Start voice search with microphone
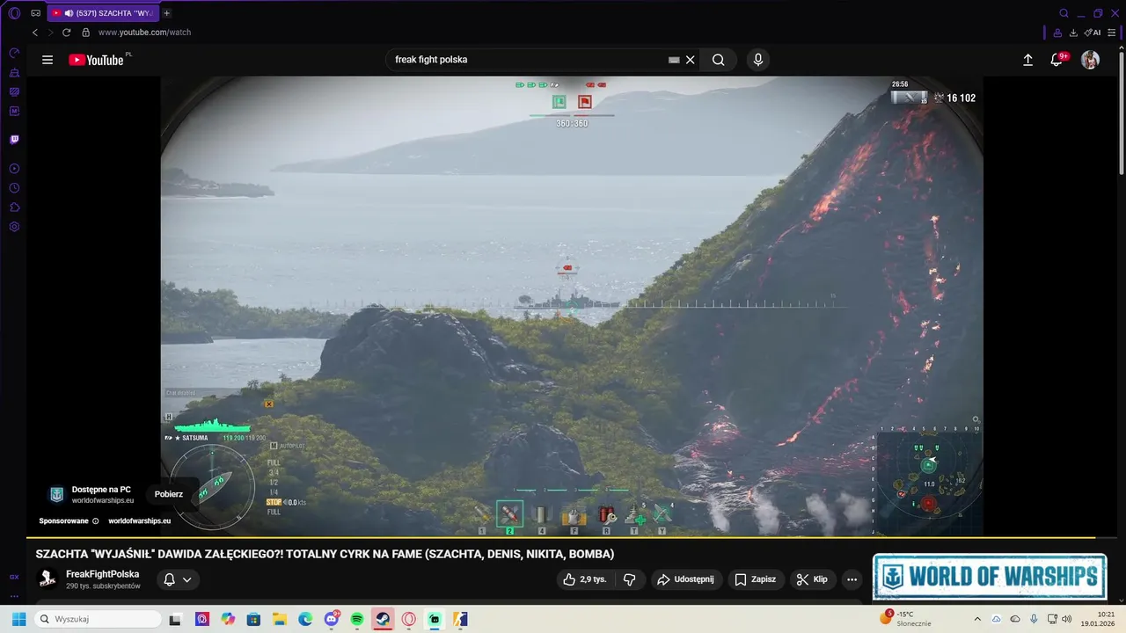Screen dimensions: 1126x633 758,60
